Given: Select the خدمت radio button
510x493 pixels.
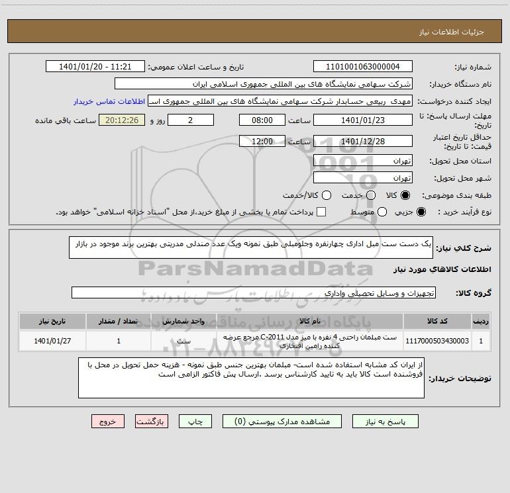Looking at the screenshot, I should click(371, 195).
